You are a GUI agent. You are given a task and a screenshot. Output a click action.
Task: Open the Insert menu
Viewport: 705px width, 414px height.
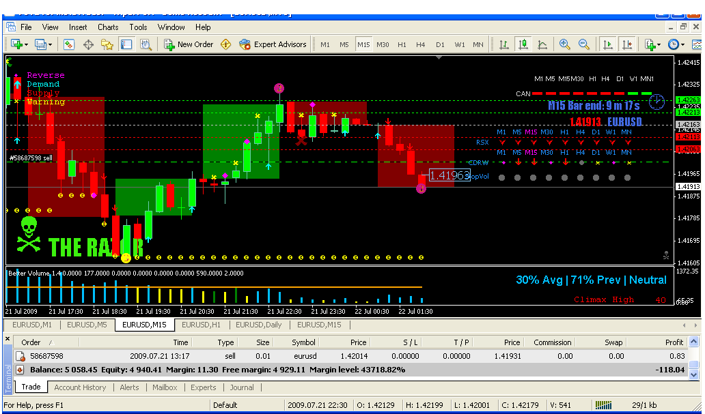click(x=78, y=27)
